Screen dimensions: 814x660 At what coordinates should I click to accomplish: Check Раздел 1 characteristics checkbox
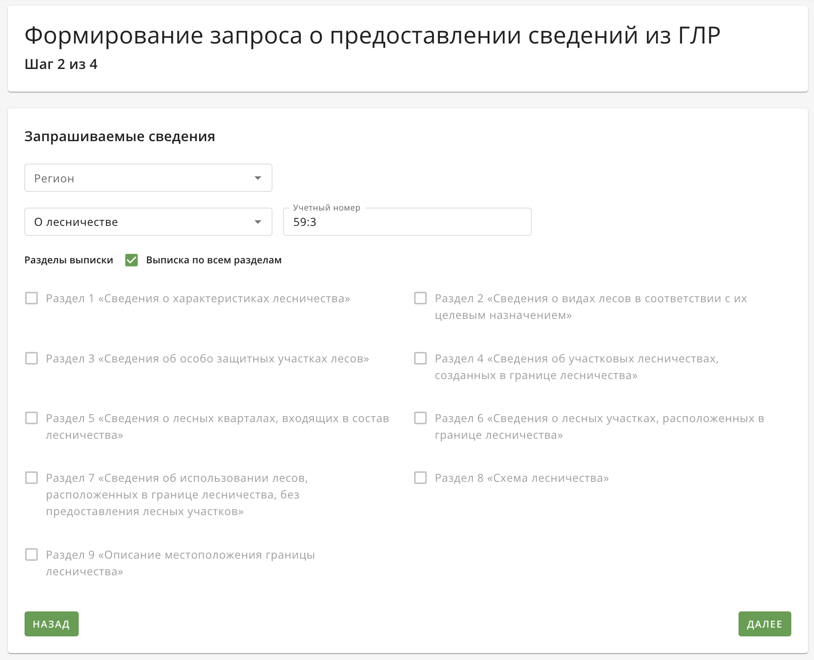point(31,298)
